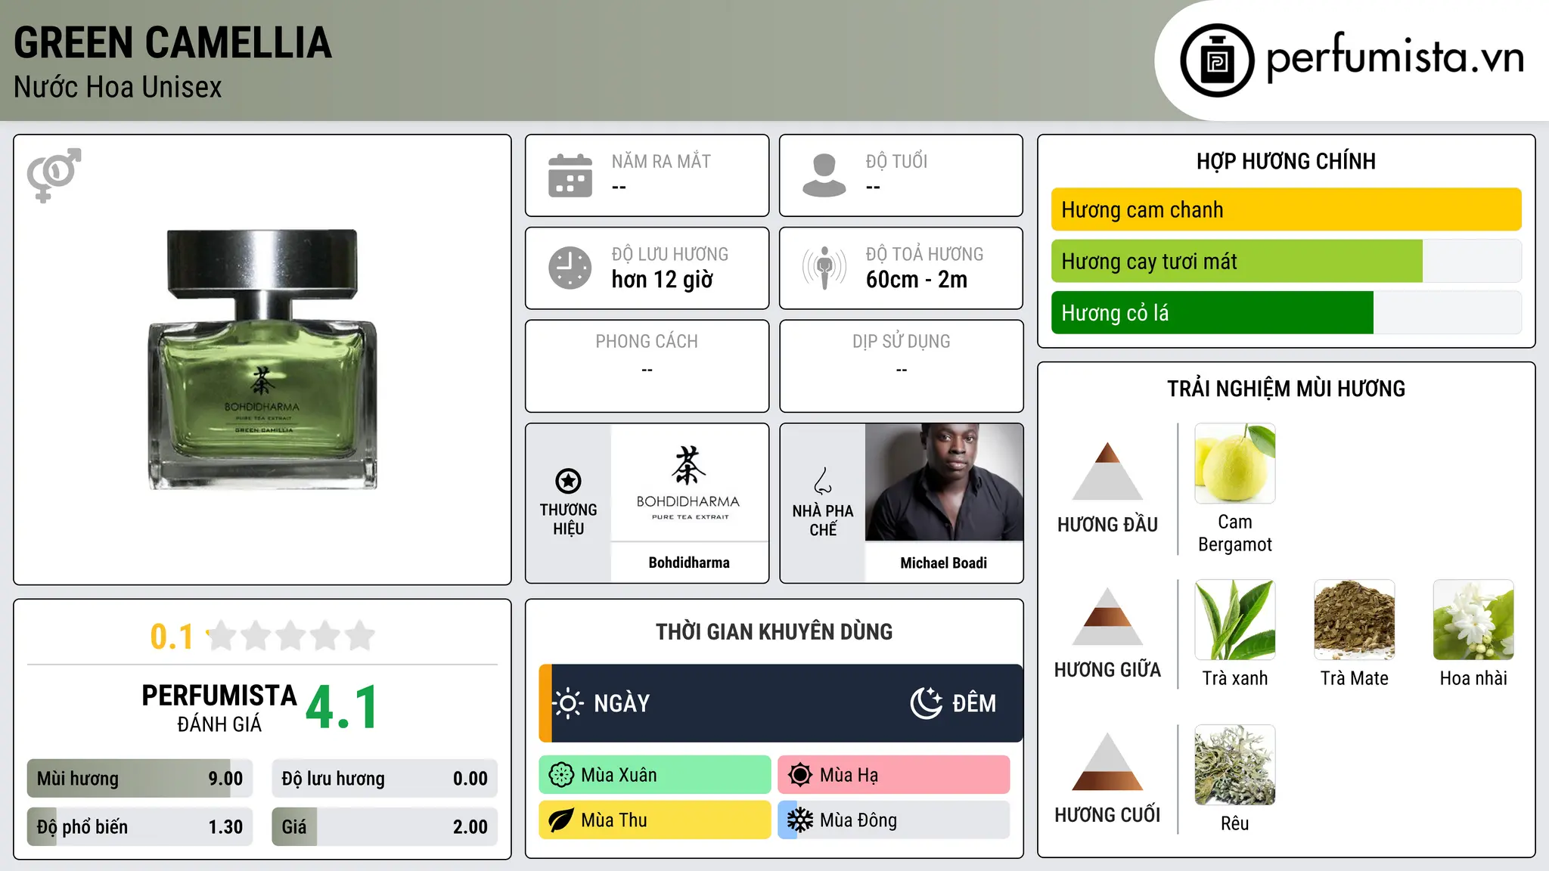Screen dimensions: 1549x871
Task: Click the perfumista.vn perfume bottle logo icon
Action: click(x=1217, y=60)
